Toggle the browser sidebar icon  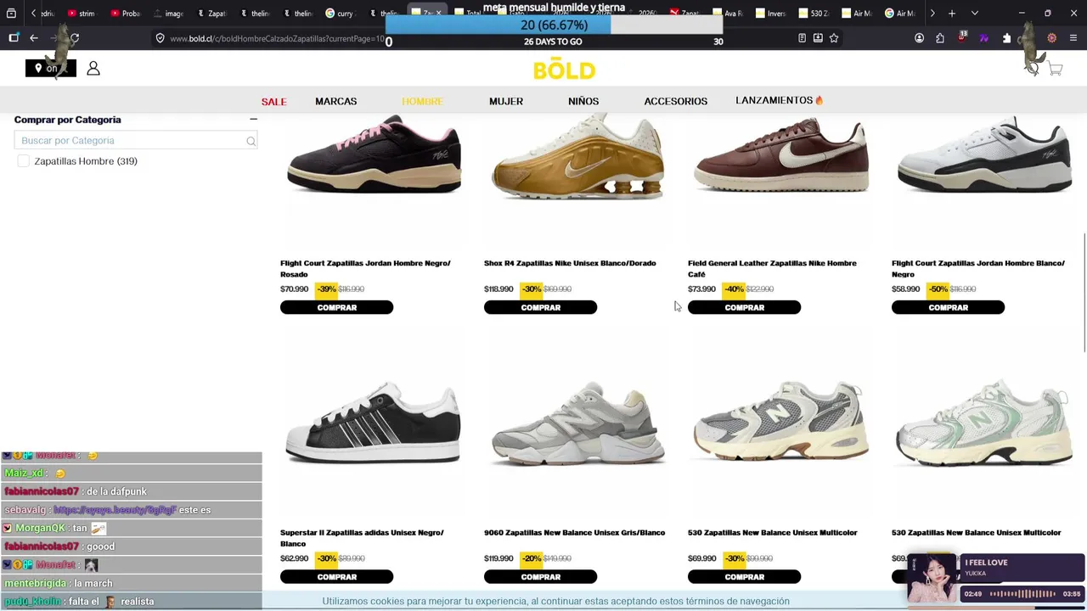pos(14,38)
